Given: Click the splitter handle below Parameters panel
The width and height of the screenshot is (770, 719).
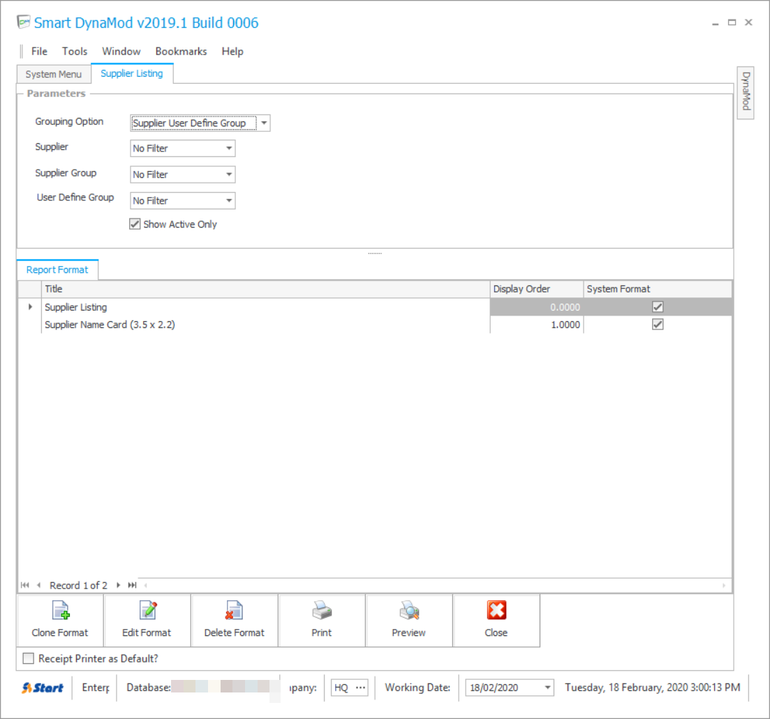Looking at the screenshot, I should coord(375,253).
